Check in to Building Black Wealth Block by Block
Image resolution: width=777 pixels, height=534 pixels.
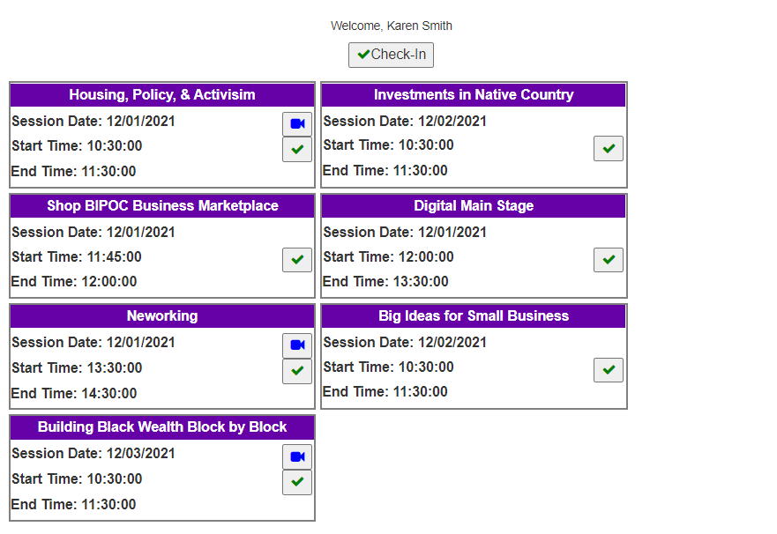(x=297, y=482)
